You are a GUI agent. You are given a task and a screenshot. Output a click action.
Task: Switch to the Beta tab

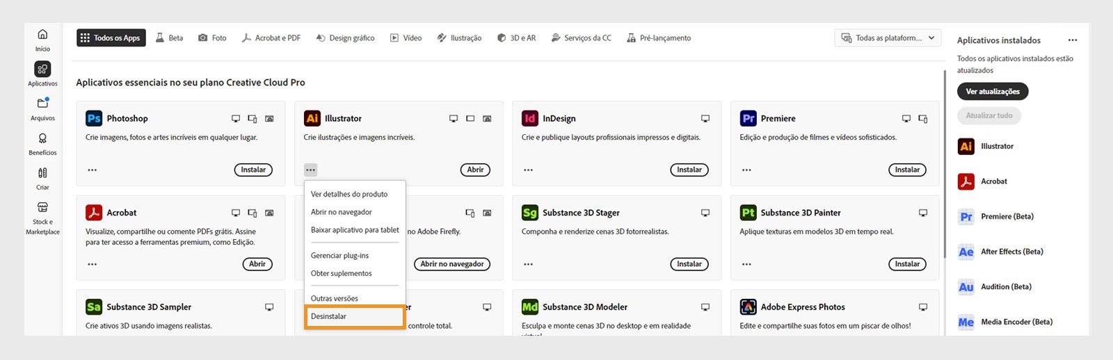pyautogui.click(x=169, y=38)
